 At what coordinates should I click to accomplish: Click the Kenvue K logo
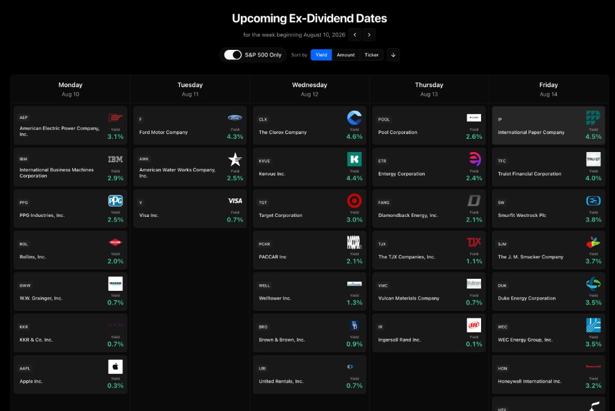[x=354, y=159]
